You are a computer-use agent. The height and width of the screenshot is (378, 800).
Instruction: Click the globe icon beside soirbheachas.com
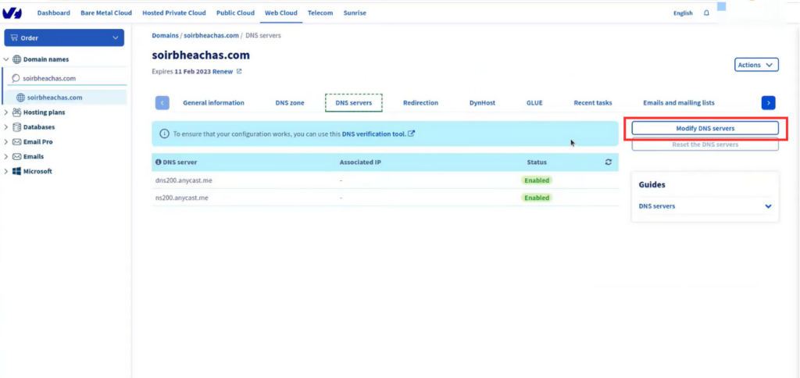(21, 98)
